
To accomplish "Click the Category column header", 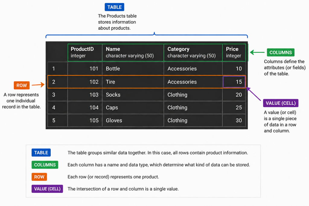I will coord(193,52).
